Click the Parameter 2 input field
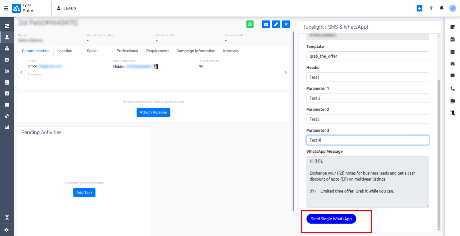 [367, 119]
